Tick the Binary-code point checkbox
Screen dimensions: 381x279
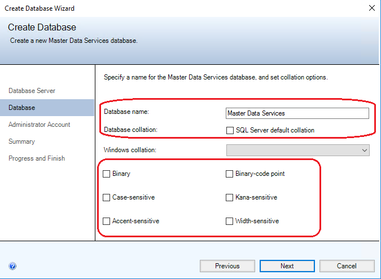230,174
